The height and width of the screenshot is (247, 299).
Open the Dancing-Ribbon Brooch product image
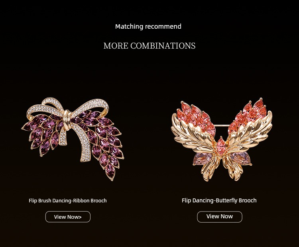click(73, 139)
